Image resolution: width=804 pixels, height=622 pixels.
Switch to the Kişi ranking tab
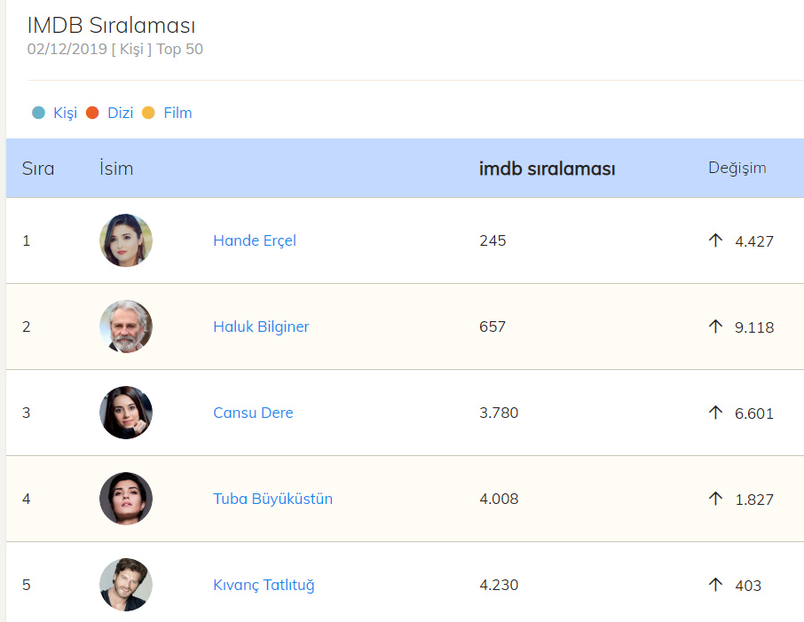tap(65, 113)
